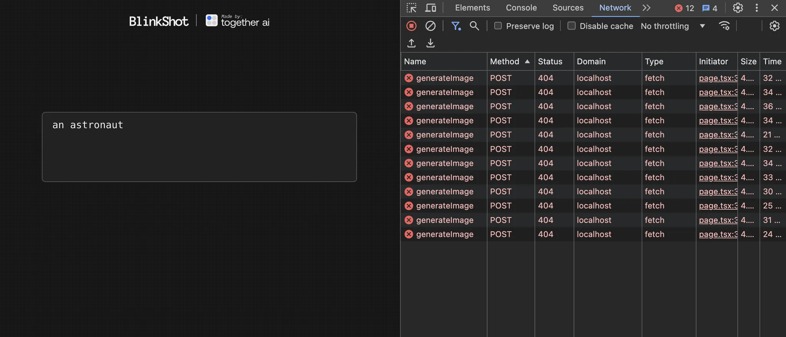Open DevTools settings gear in tab bar
786x337 pixels.
[x=738, y=8]
